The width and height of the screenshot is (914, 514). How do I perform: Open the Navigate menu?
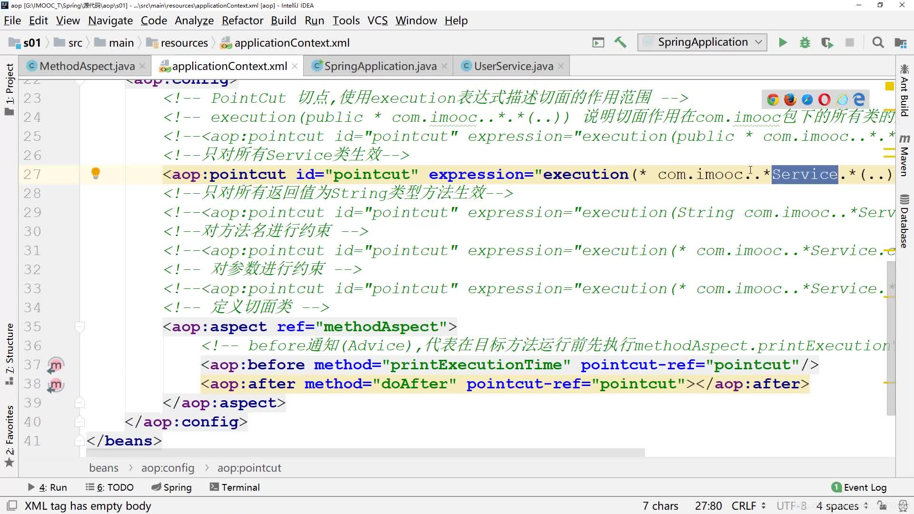110,20
